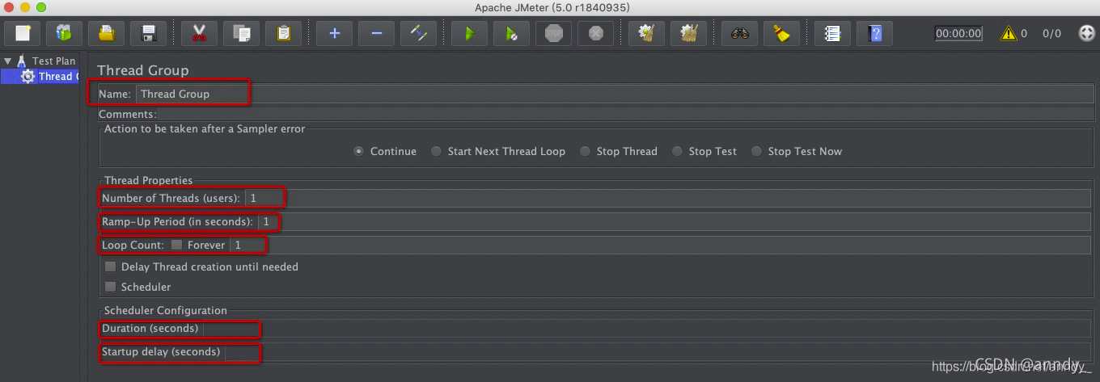Image resolution: width=1100 pixels, height=382 pixels.
Task: Select Start Next Thread Loop option
Action: tap(437, 151)
